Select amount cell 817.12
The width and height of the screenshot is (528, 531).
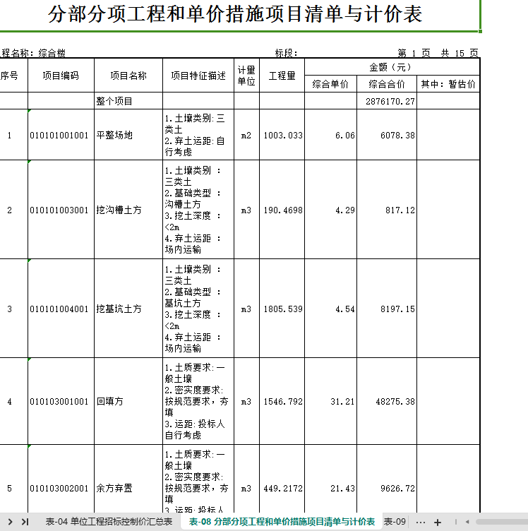click(387, 210)
